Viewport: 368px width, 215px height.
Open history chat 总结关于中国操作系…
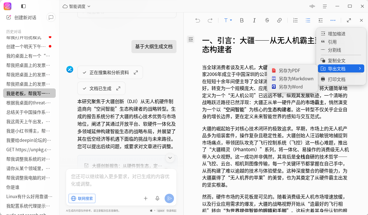29,112
